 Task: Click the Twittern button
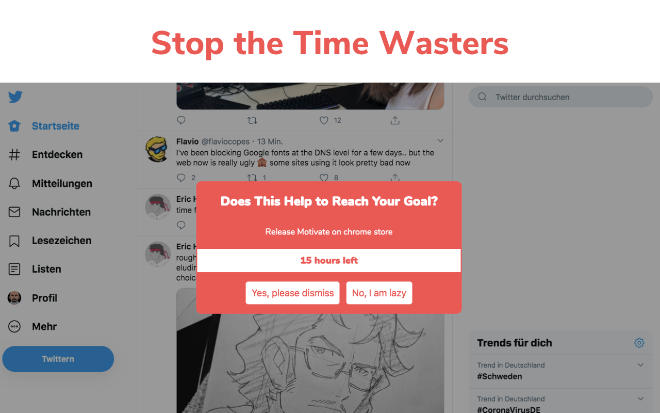[x=58, y=359]
